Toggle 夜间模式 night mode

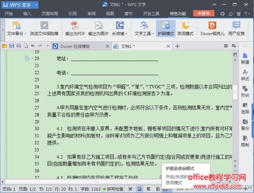[185, 28]
